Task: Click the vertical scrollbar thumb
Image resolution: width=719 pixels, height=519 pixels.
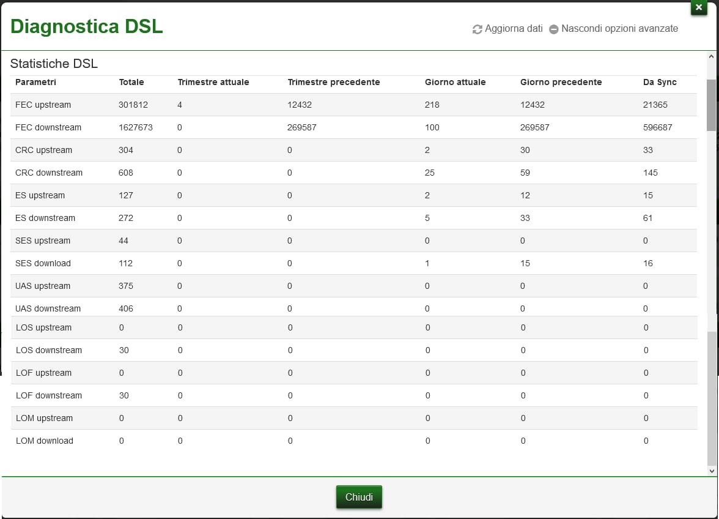Action: (711, 104)
